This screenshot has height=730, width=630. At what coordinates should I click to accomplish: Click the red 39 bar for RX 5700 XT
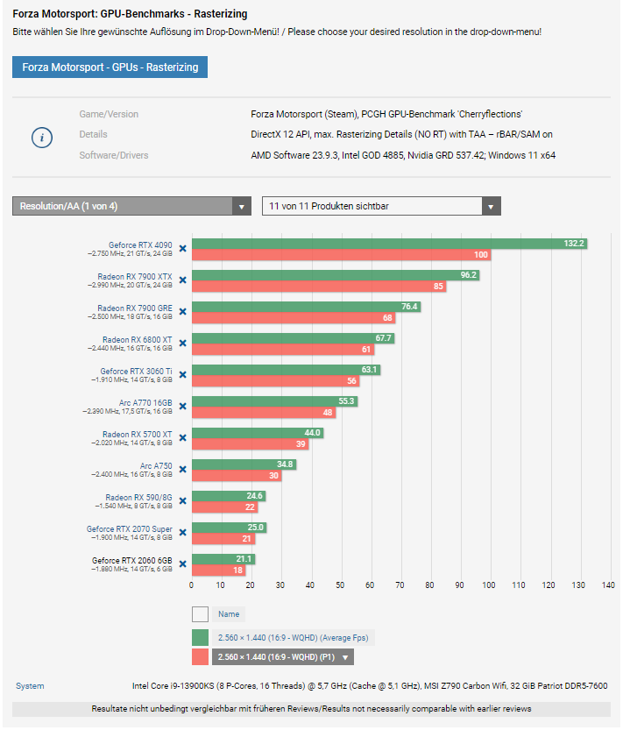[x=250, y=443]
